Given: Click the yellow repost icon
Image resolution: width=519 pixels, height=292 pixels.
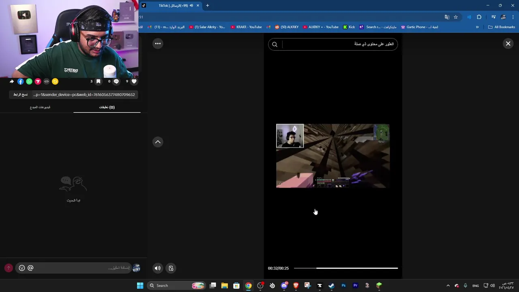Looking at the screenshot, I should pos(55,82).
